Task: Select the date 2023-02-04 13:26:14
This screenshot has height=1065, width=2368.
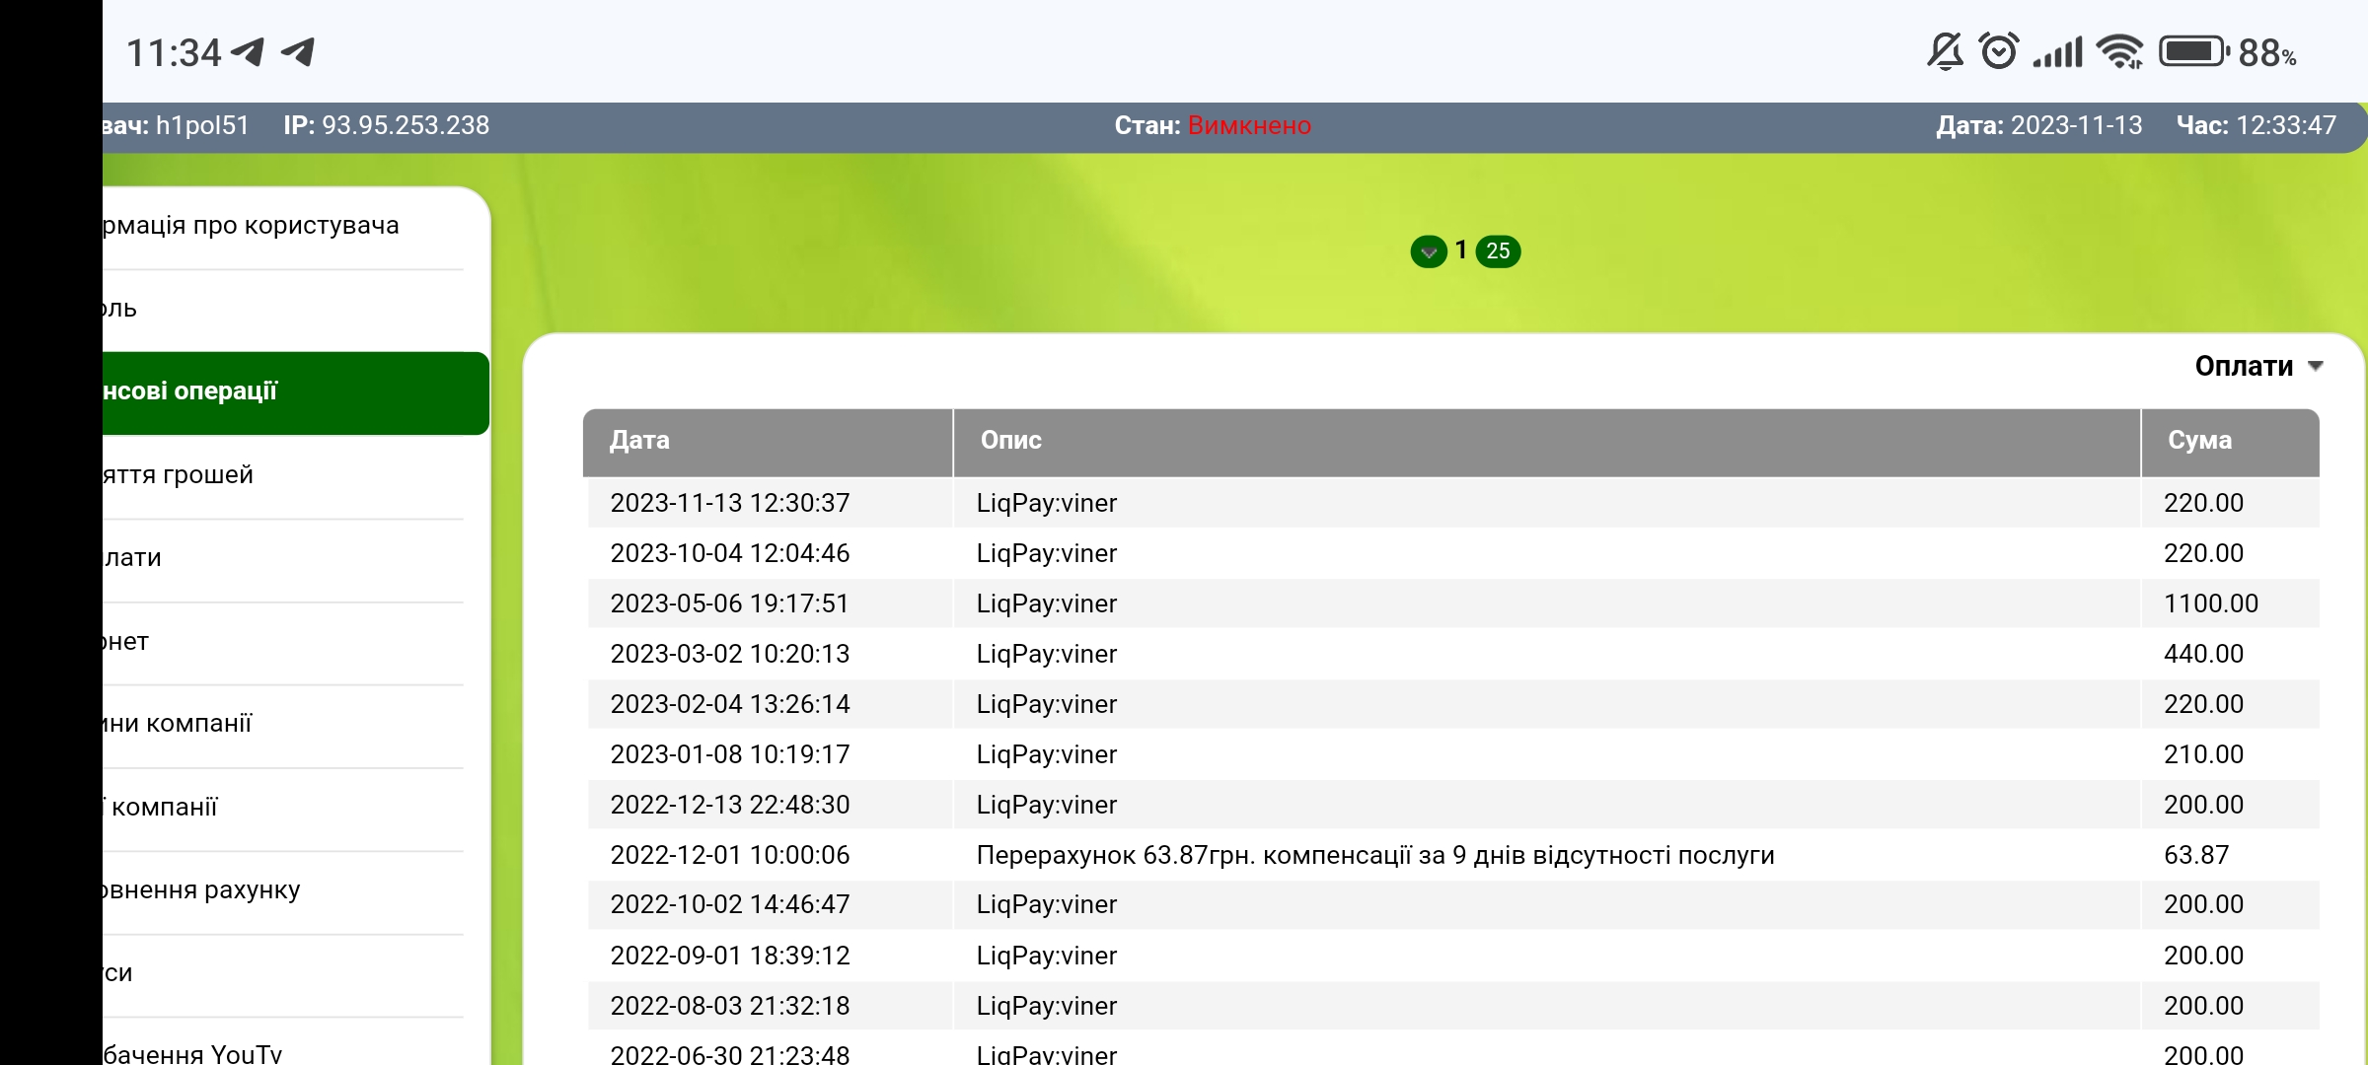Action: click(x=729, y=704)
